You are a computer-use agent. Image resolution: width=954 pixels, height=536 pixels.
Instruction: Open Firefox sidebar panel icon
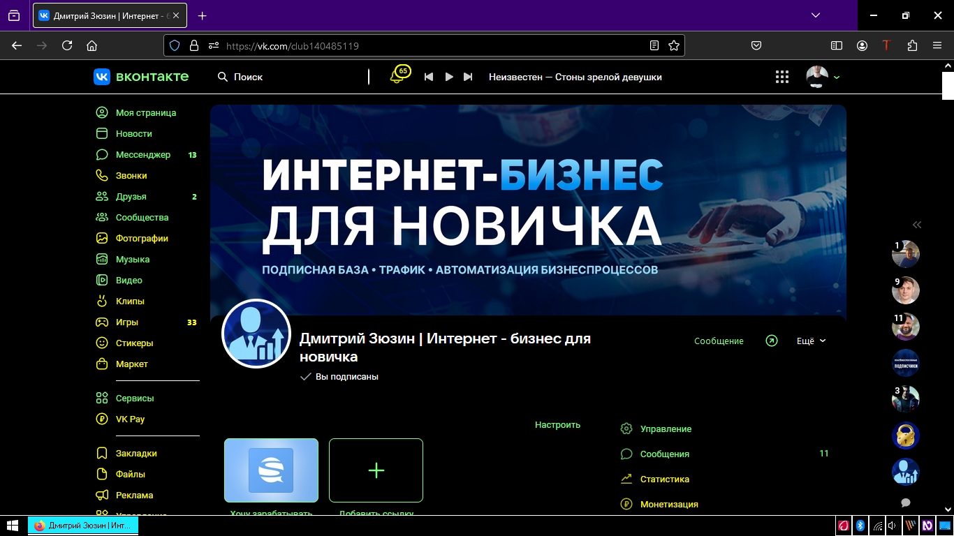pyautogui.click(x=837, y=45)
